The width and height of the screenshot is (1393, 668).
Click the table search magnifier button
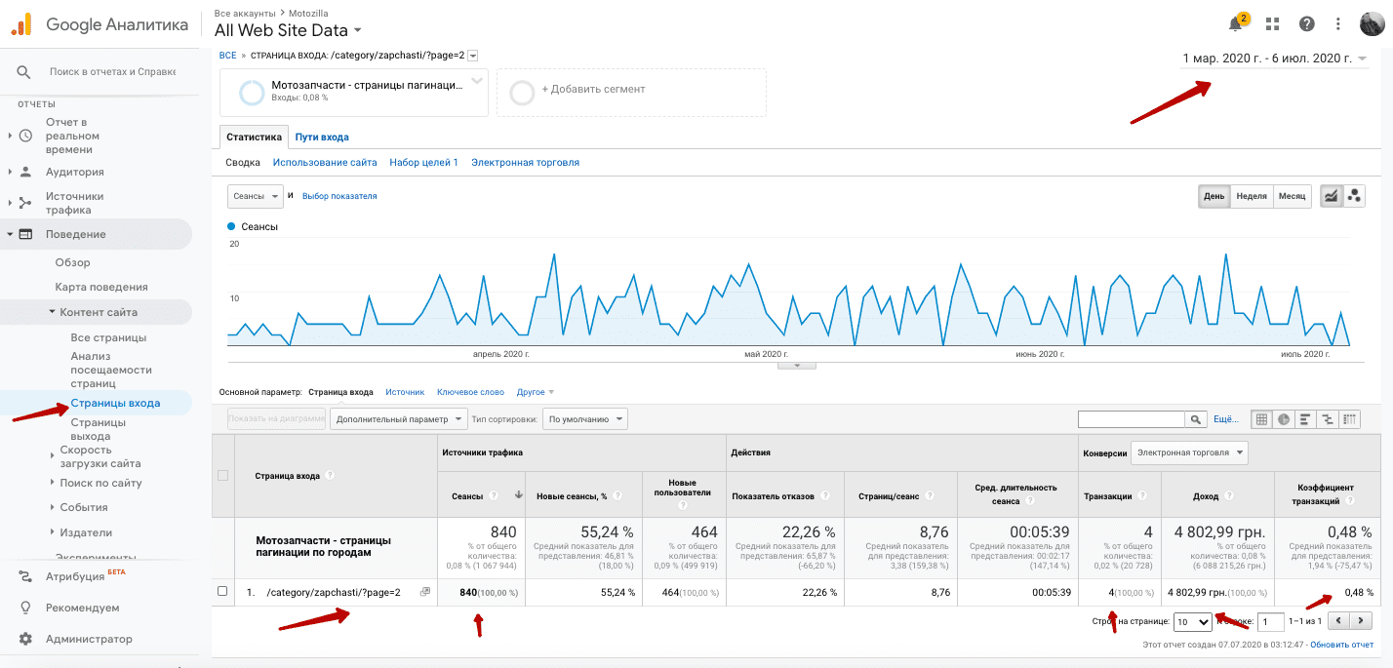[x=1195, y=419]
